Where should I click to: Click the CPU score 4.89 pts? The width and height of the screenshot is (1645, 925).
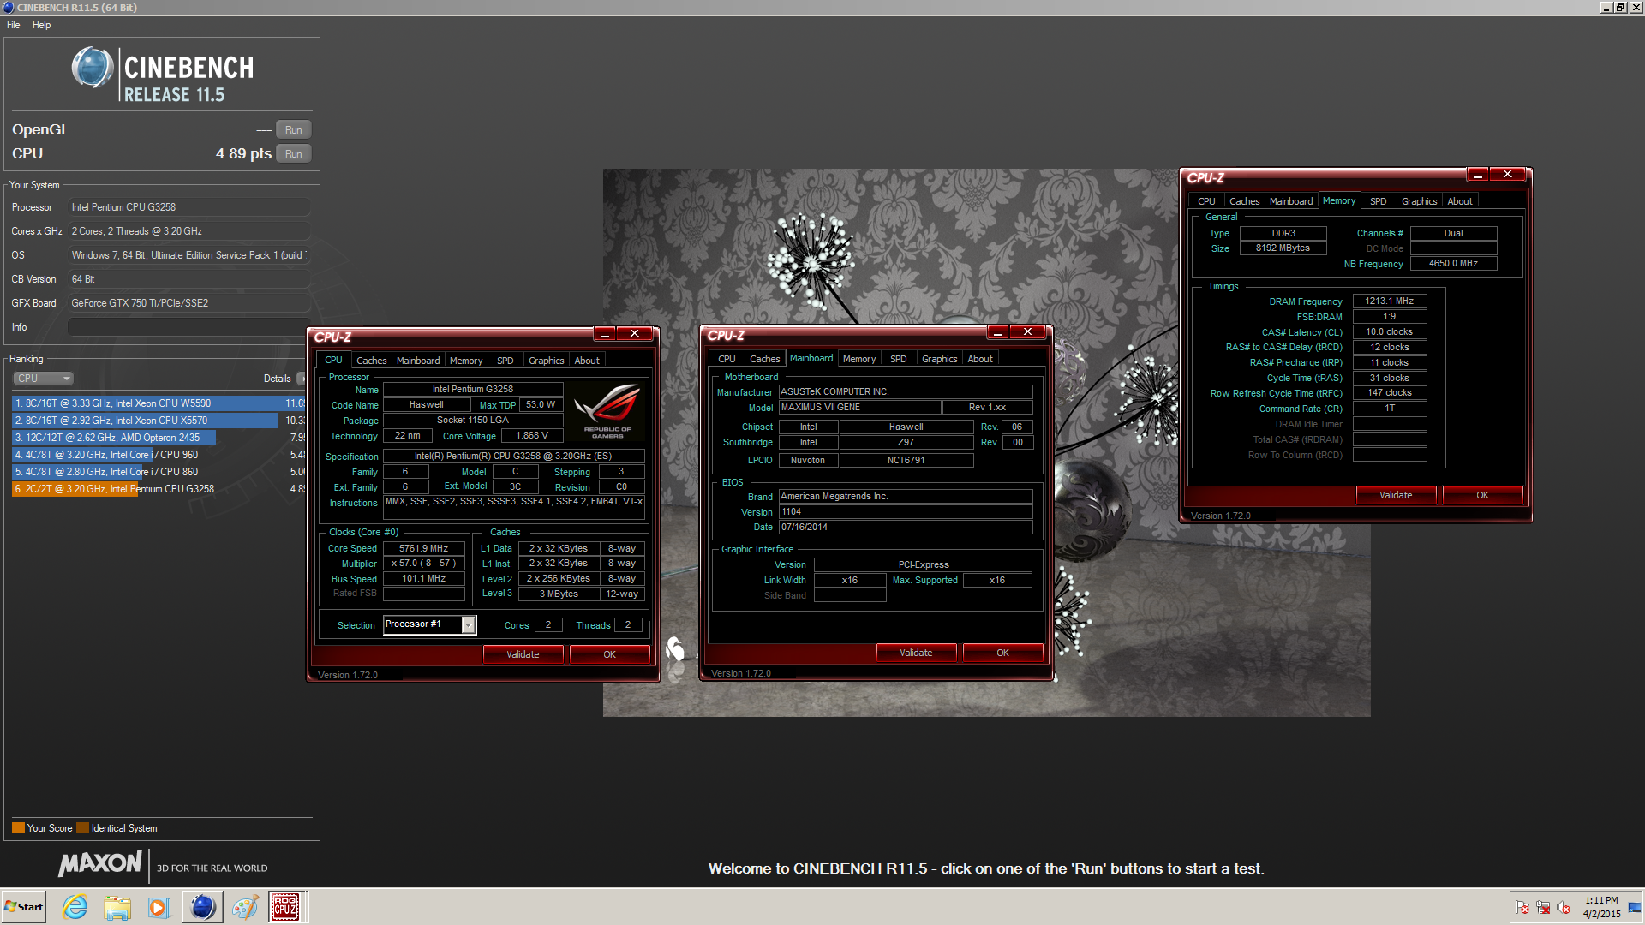pos(243,154)
